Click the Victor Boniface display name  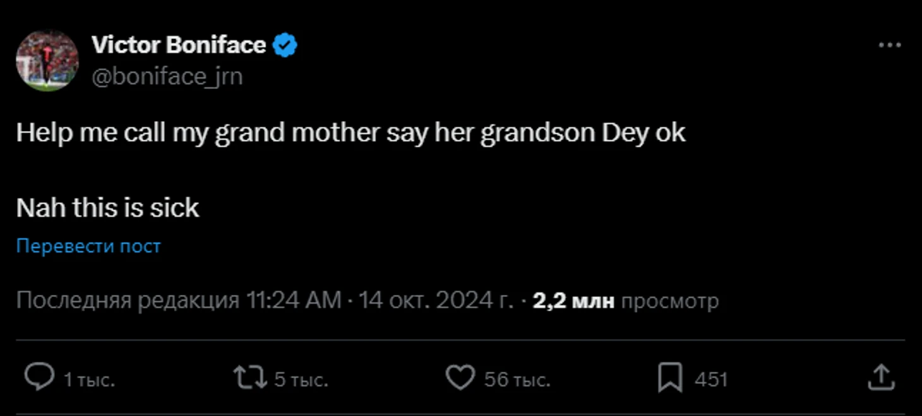pos(179,45)
